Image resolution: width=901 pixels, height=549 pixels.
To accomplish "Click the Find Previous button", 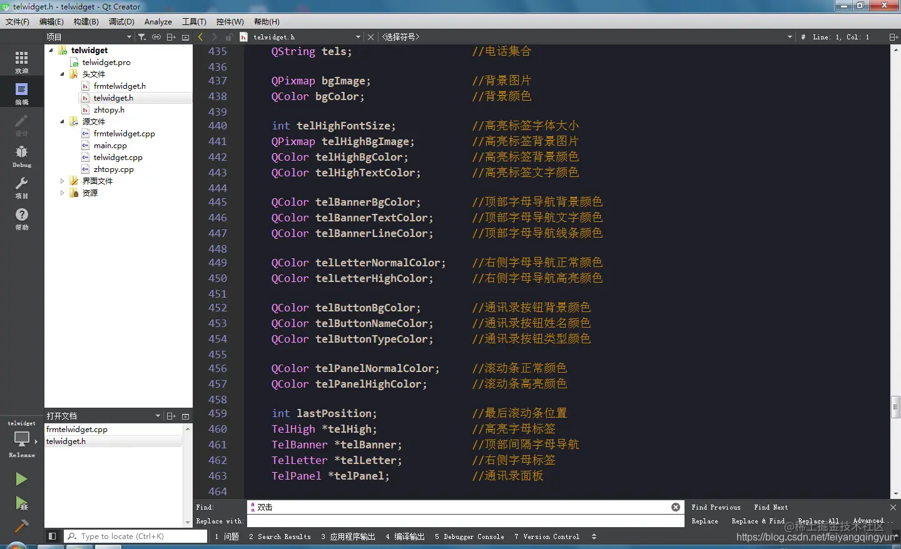I will 716,507.
